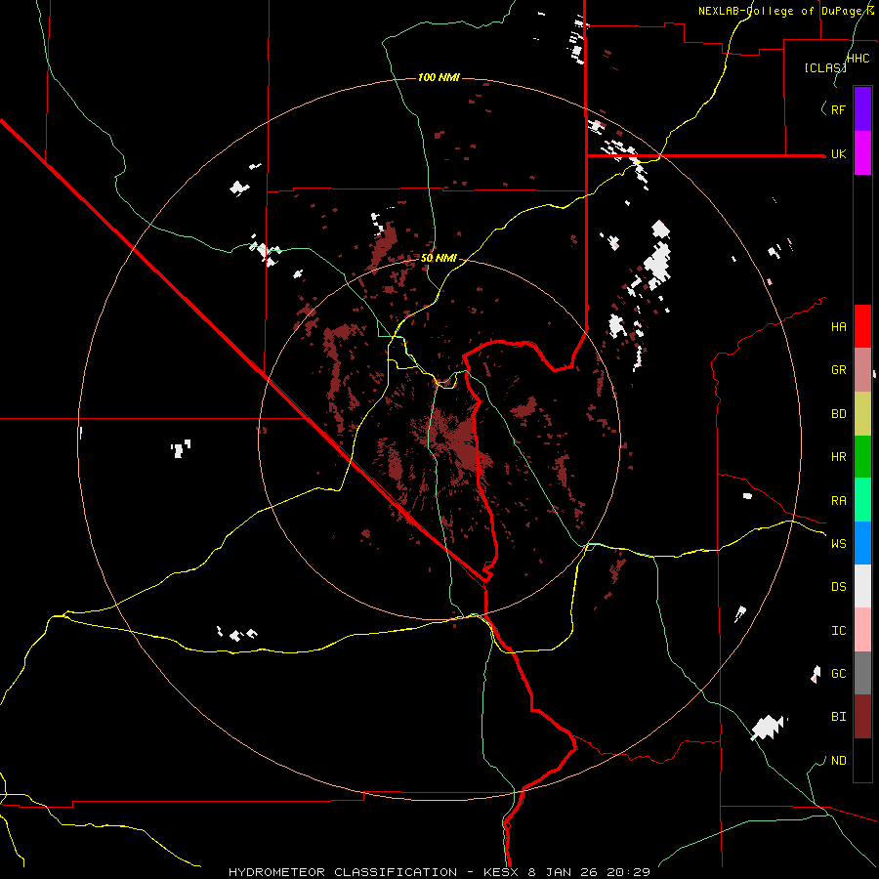This screenshot has width=879, height=879.
Task: Click the HA red legend swatch
Action: tap(862, 326)
